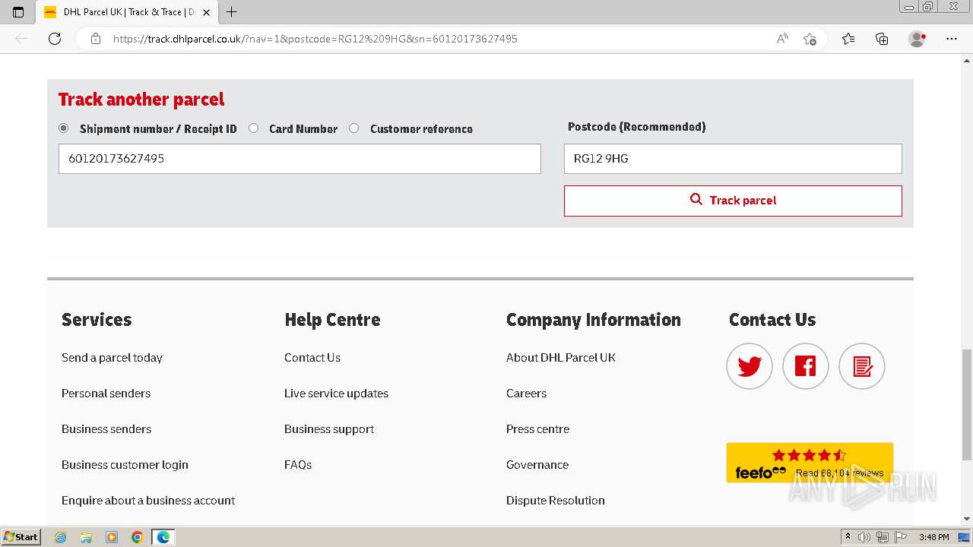Go back to previous page

coord(21,39)
